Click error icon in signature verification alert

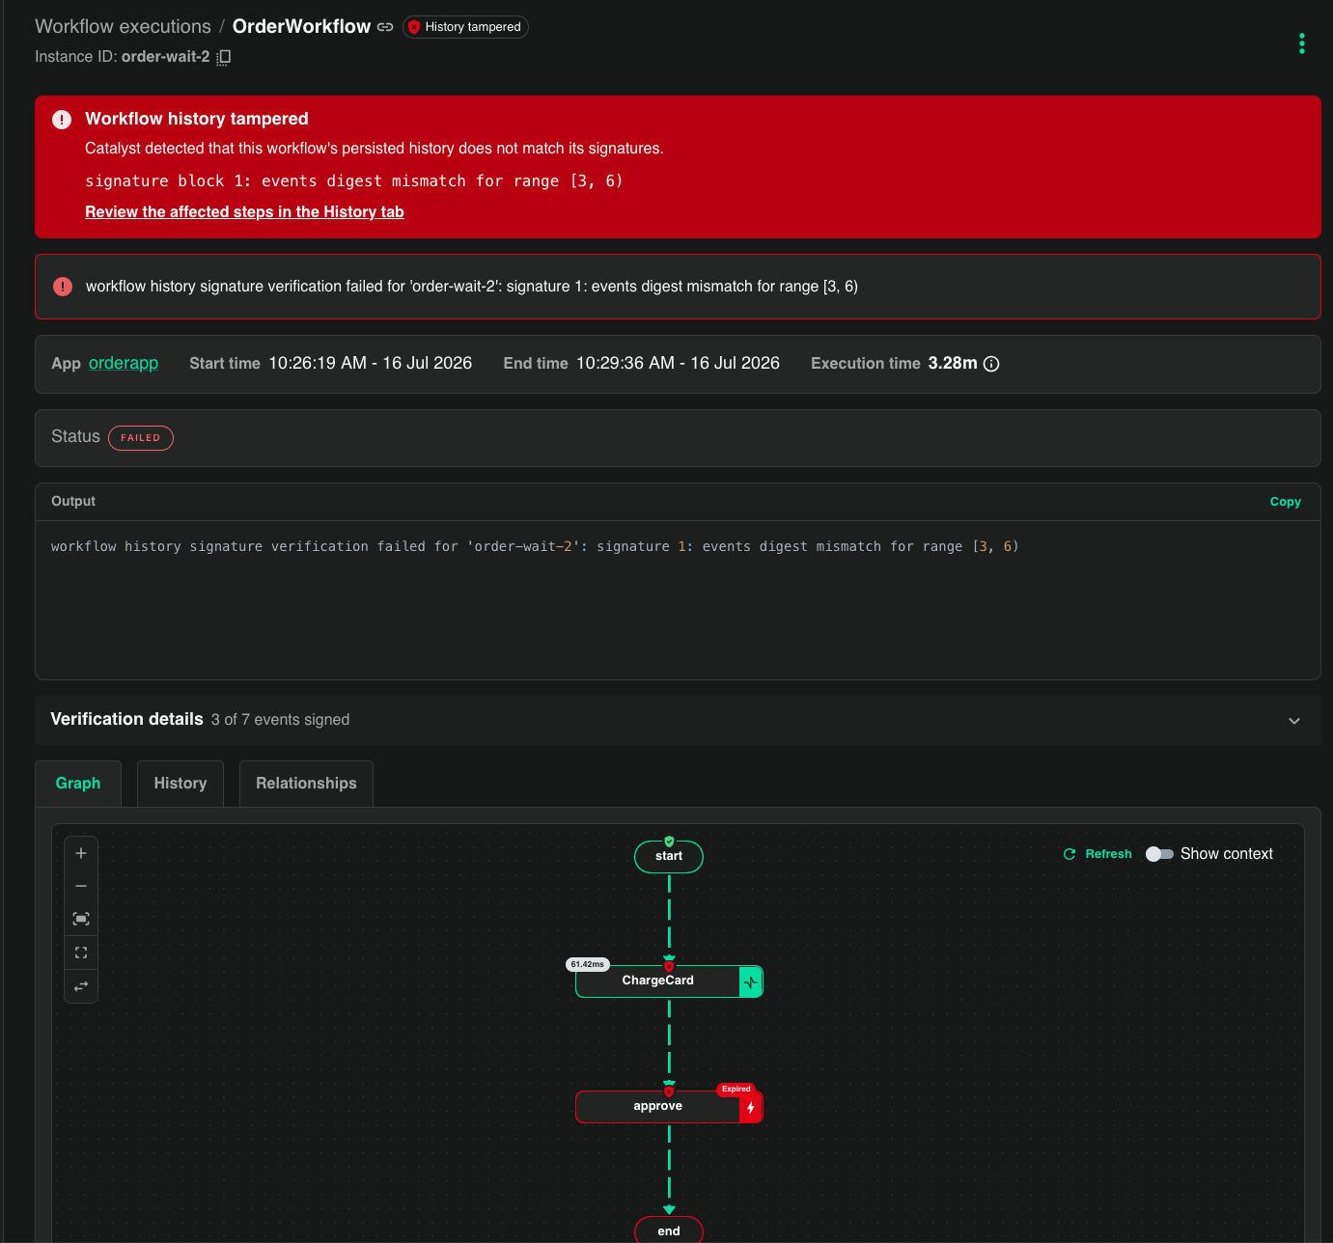tap(63, 287)
